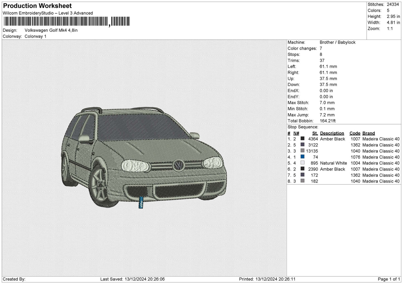Click the color swatch for stop 2 (3122 stitches)

tap(303, 145)
